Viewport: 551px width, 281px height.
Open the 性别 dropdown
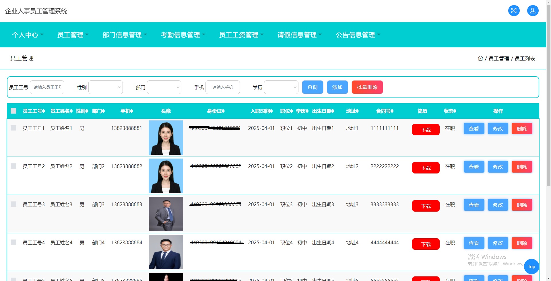coord(106,87)
